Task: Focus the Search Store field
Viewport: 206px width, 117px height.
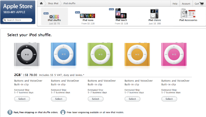Action: (17, 20)
